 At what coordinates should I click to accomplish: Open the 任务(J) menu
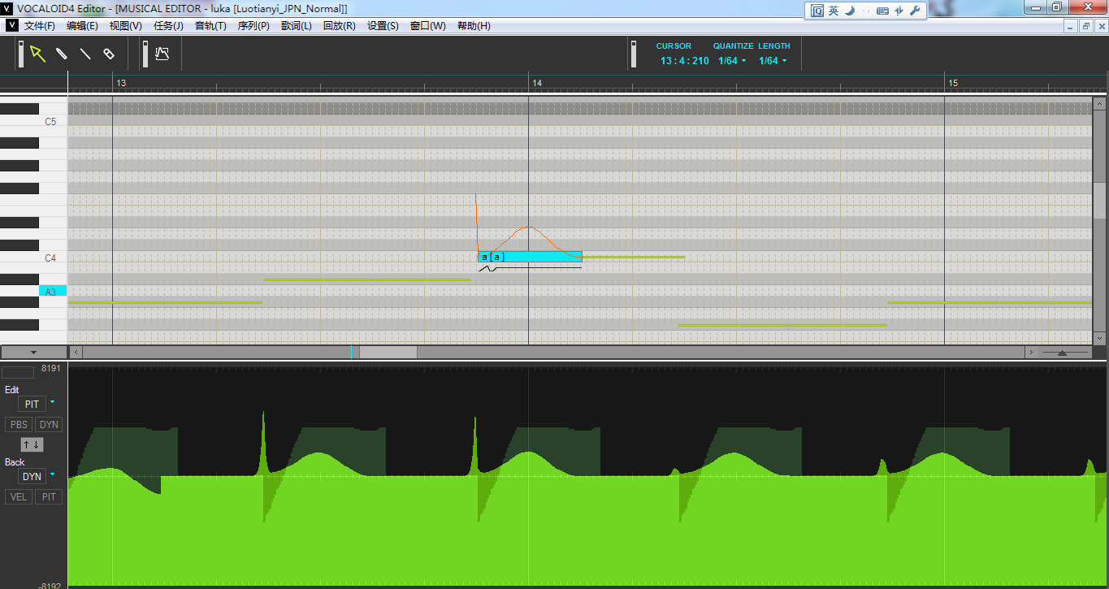[168, 26]
